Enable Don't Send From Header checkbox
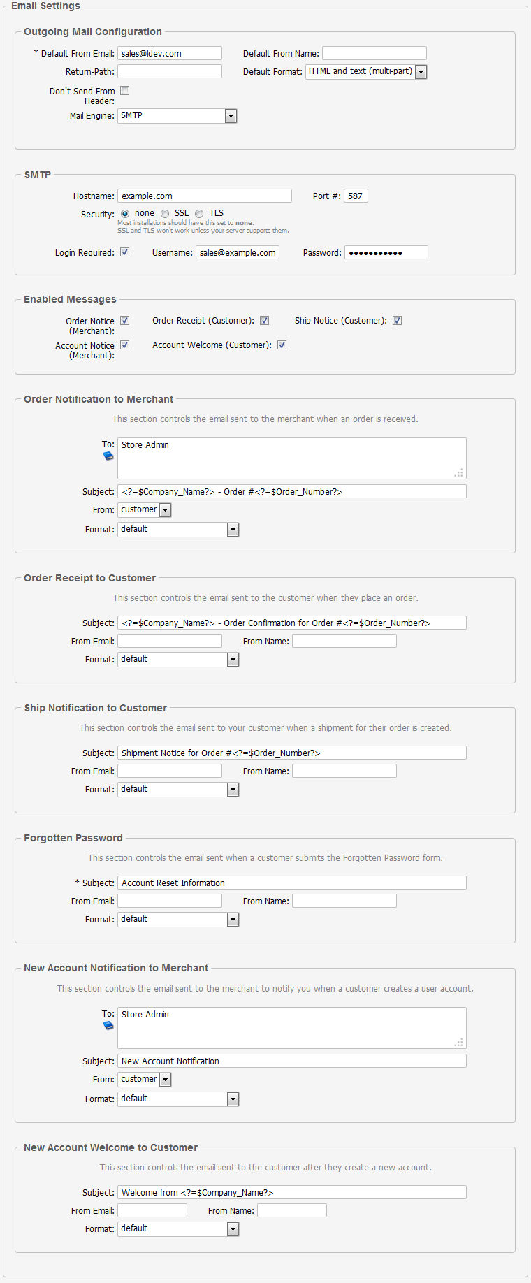 (125, 91)
